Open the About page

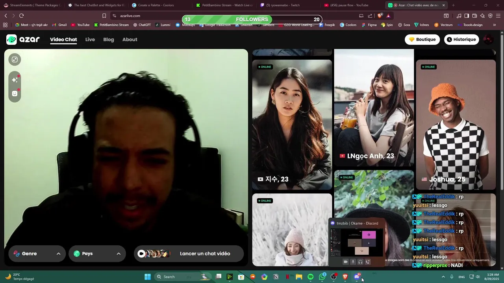[x=130, y=39]
